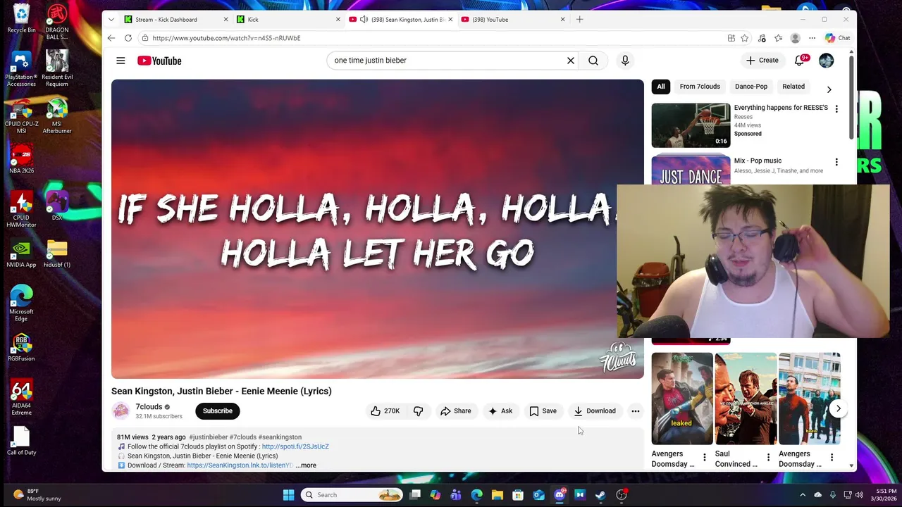Image resolution: width=902 pixels, height=507 pixels.
Task: Open the REESE'S sponsored video thumbnail
Action: pyautogui.click(x=691, y=125)
